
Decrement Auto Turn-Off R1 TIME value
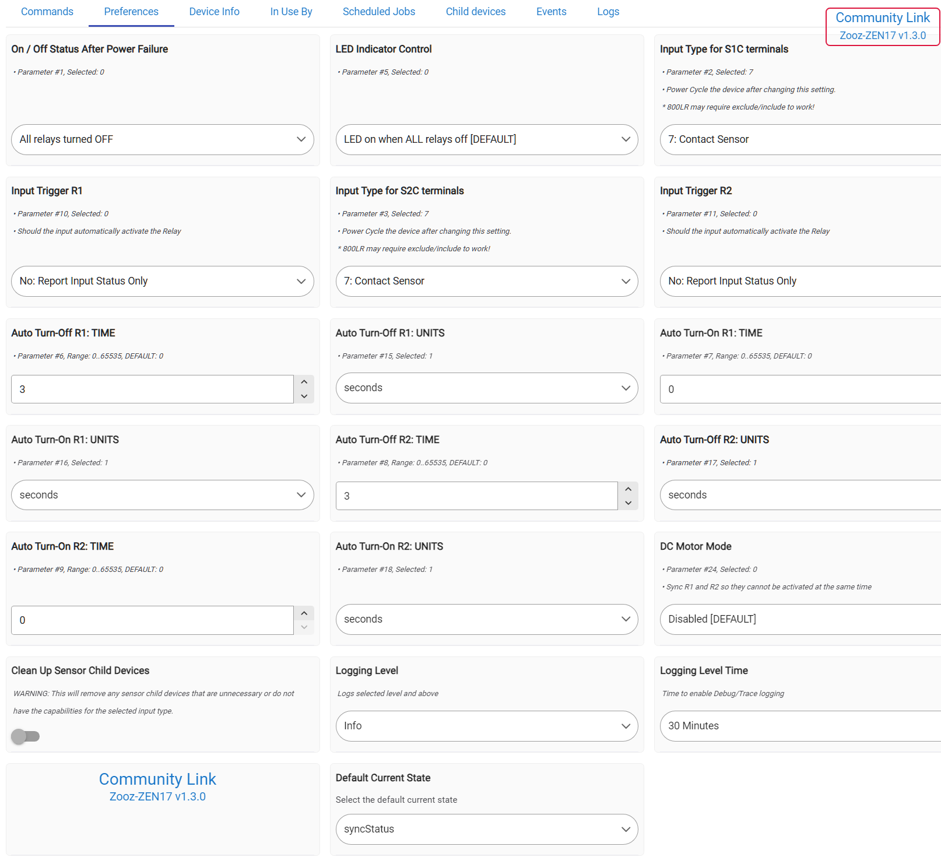click(x=304, y=396)
